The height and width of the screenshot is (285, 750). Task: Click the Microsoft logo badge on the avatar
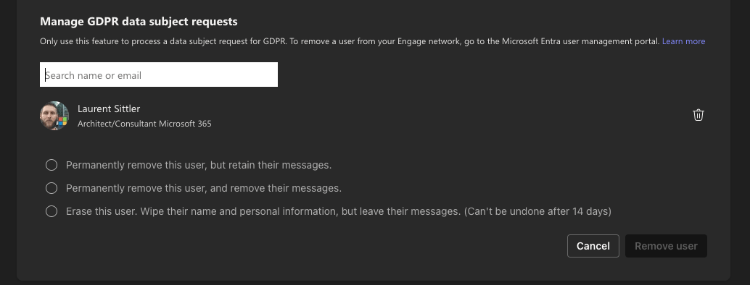tap(62, 122)
